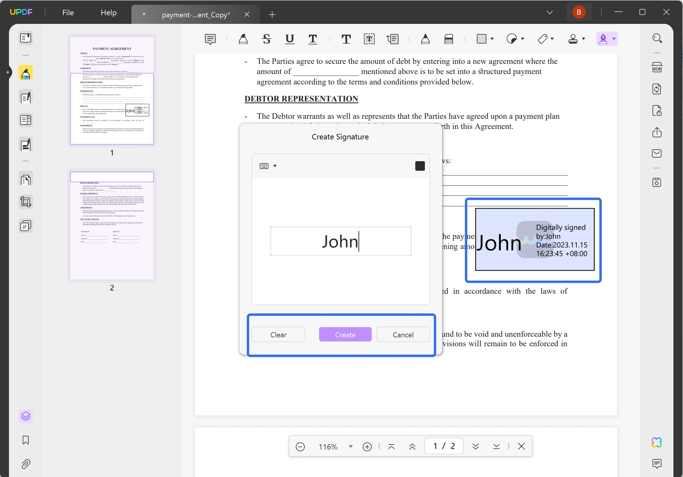Click the Create button to confirm signature

click(x=345, y=334)
